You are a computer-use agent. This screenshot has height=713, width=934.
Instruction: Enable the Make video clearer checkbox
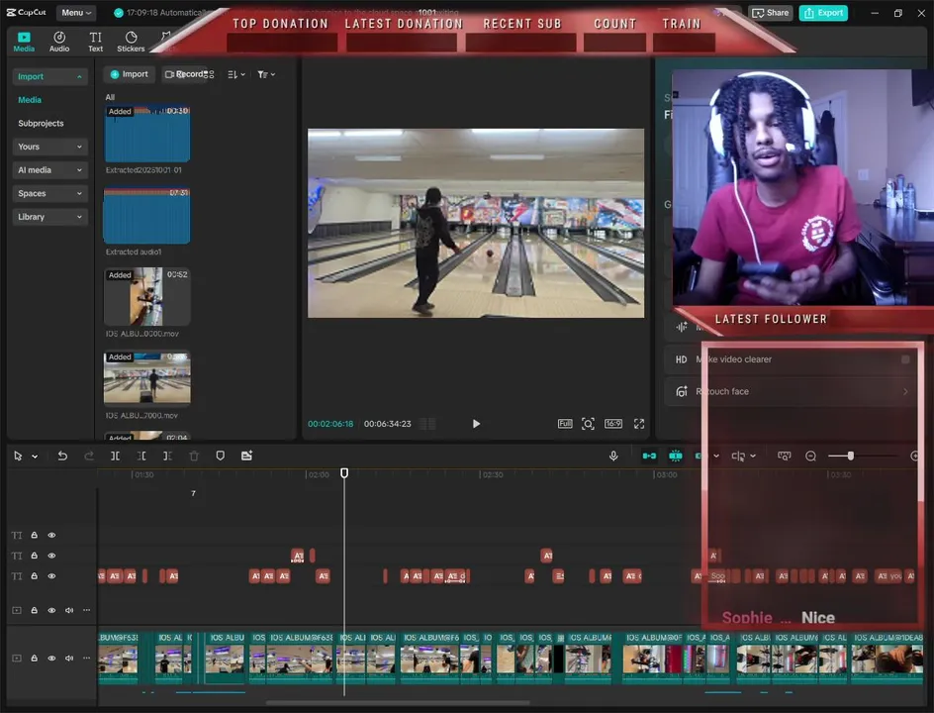[x=905, y=359]
